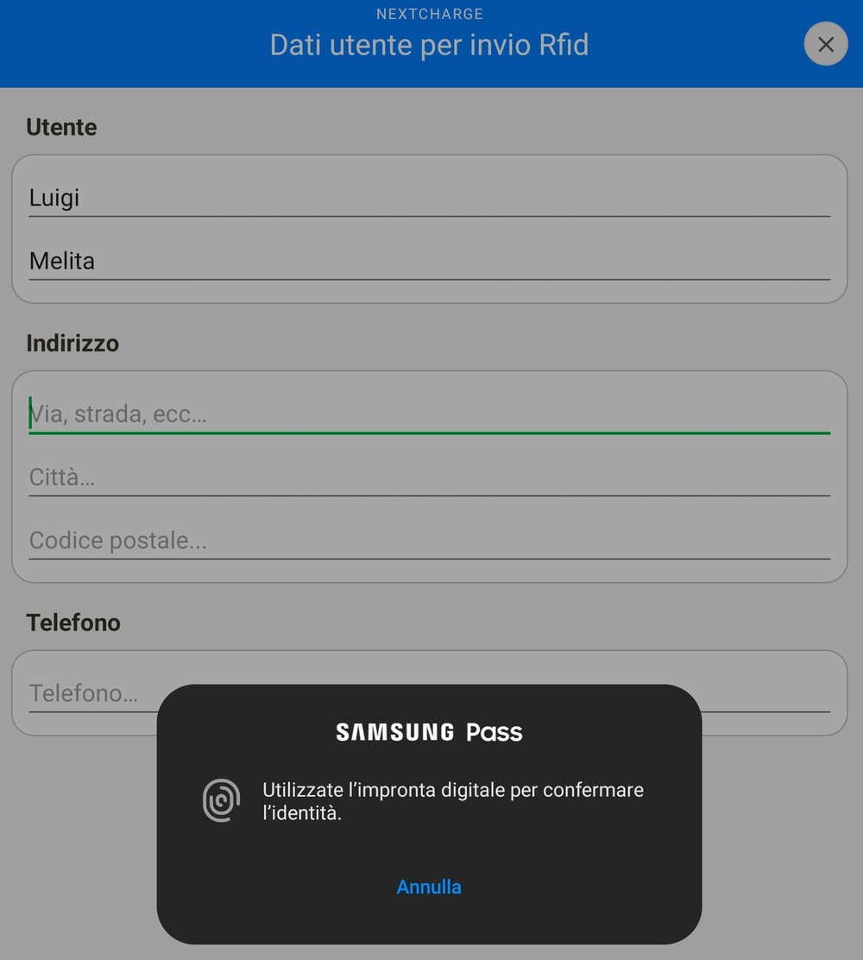Tap the fingerprint icon in Samsung Pass
Image resolution: width=863 pixels, height=960 pixels.
(222, 800)
